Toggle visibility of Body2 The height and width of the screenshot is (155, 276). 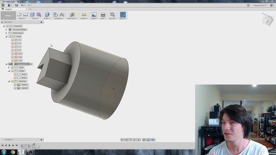(x=15, y=77)
